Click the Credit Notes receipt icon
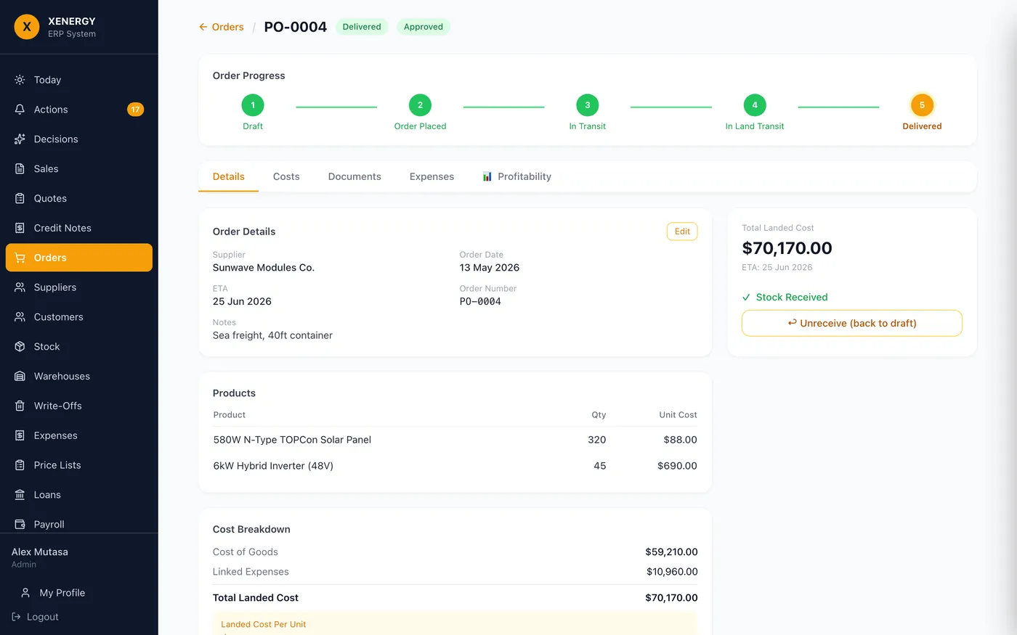The width and height of the screenshot is (1017, 635). 20,228
